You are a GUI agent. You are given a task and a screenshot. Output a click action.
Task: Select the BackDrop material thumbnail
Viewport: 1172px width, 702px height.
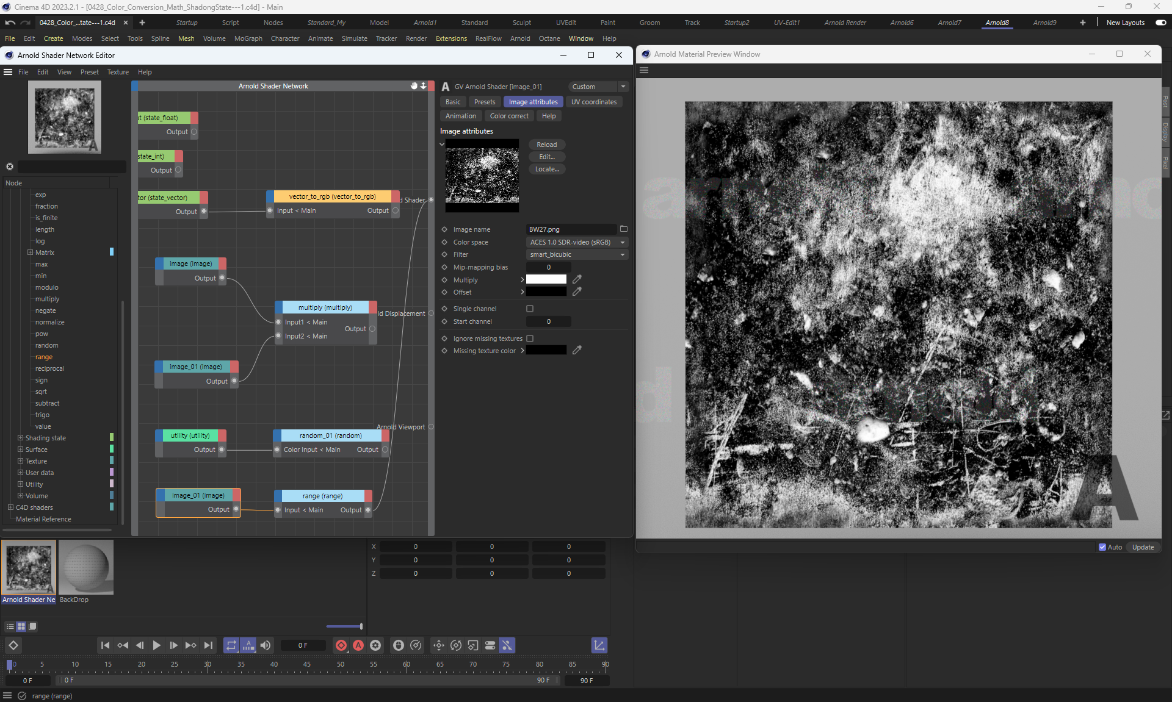coord(86,567)
